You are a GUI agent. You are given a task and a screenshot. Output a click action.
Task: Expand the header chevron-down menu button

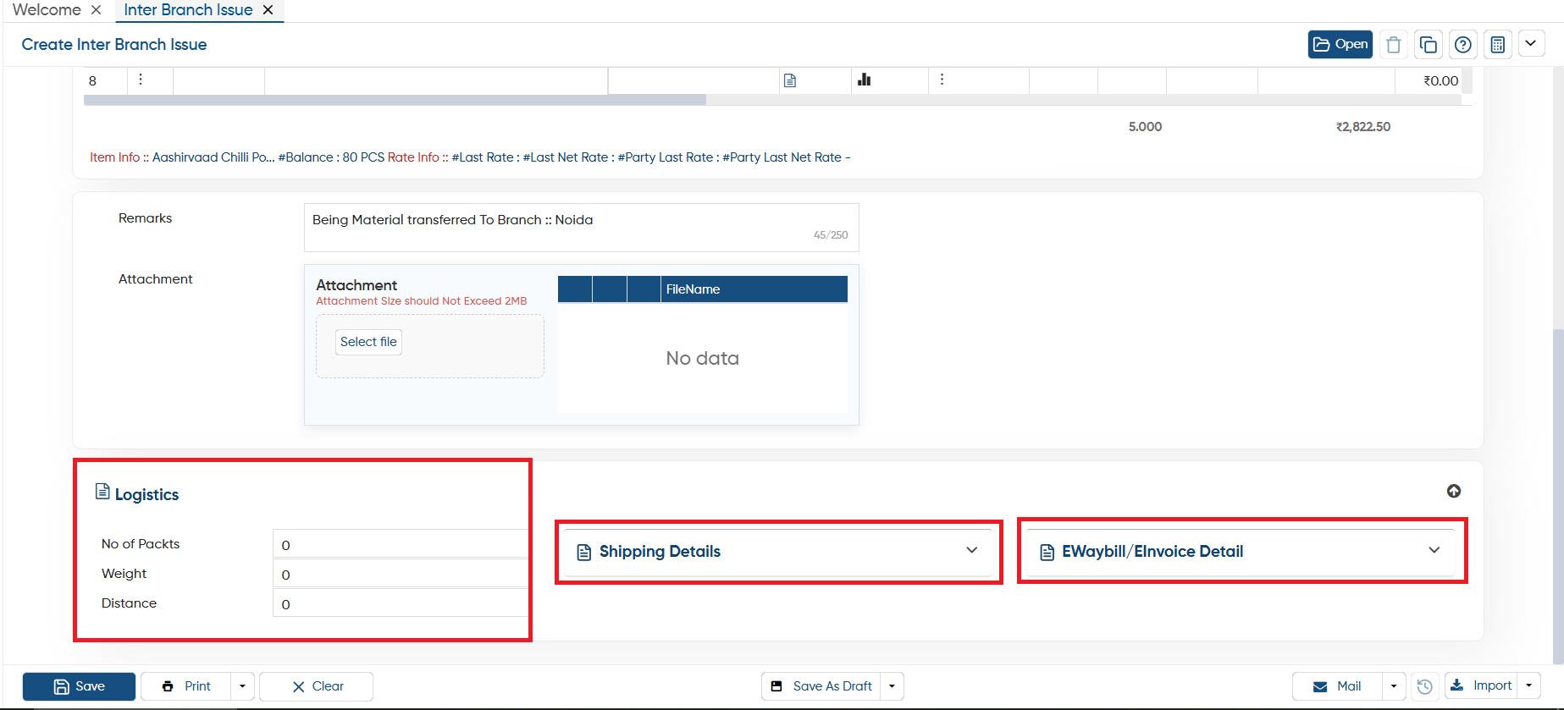tap(1531, 43)
